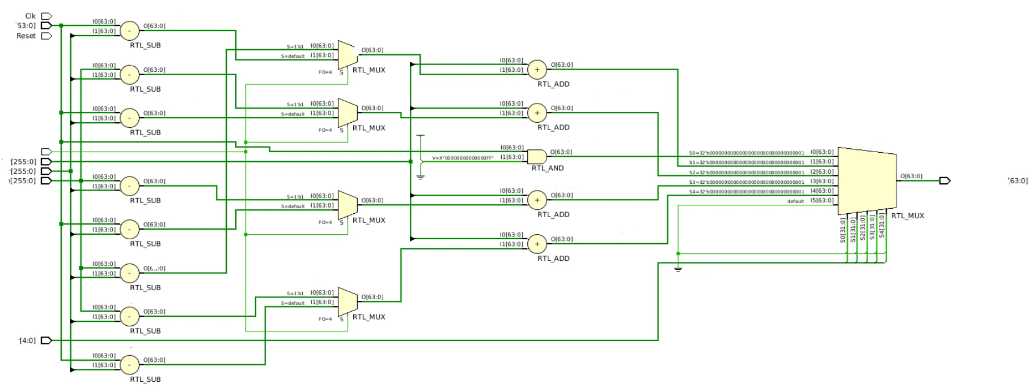1029x388 pixels.
Task: Select the lowest two-input RTL_MUX
Action: pyautogui.click(x=347, y=302)
